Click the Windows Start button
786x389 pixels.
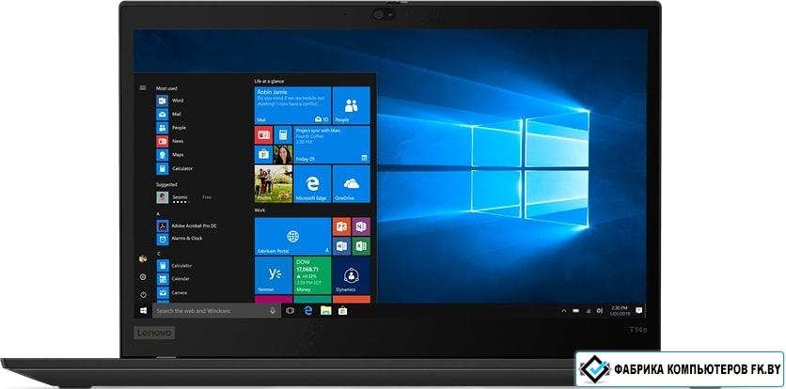tap(143, 311)
